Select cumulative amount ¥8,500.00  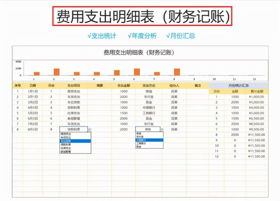coord(257,124)
